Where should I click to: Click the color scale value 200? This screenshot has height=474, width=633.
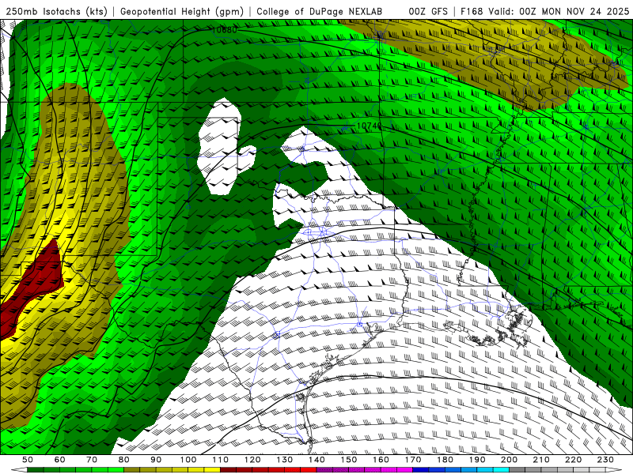pyautogui.click(x=509, y=460)
